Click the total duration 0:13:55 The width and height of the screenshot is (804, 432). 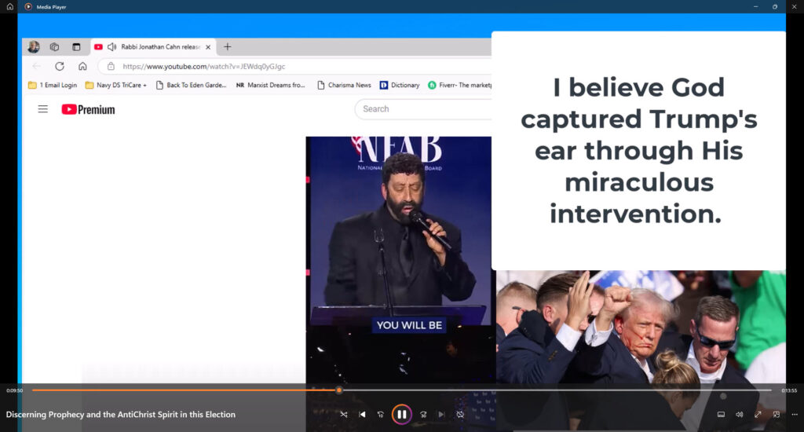[789, 390]
